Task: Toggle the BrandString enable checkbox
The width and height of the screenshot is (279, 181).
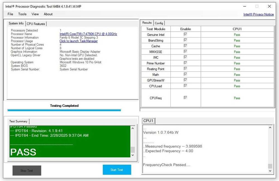Action: click(186, 40)
